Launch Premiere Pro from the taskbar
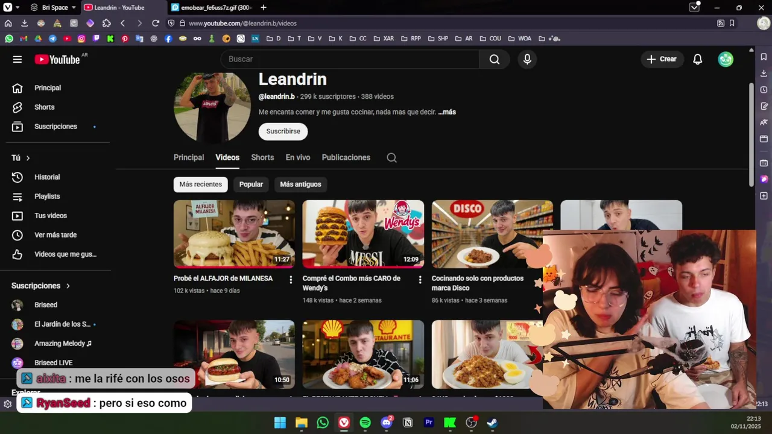772x434 pixels. (x=429, y=423)
